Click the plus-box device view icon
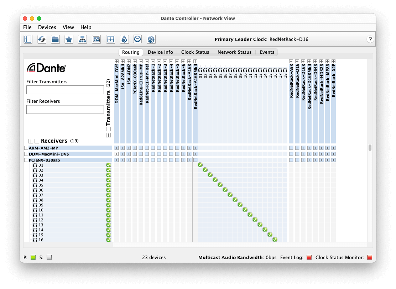Viewport: 396px width, 289px height. tap(110, 40)
